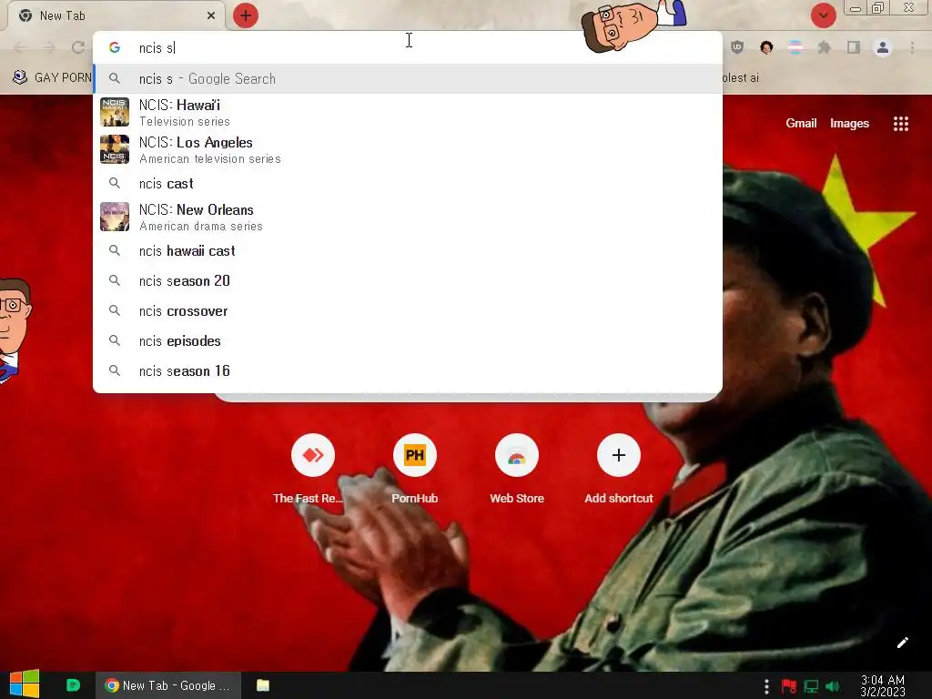
Task: Open the uBlock Origin shield extension
Action: (737, 47)
